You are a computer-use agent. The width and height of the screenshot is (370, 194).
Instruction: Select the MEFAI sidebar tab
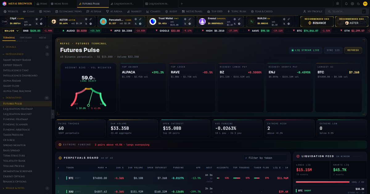[43, 38]
